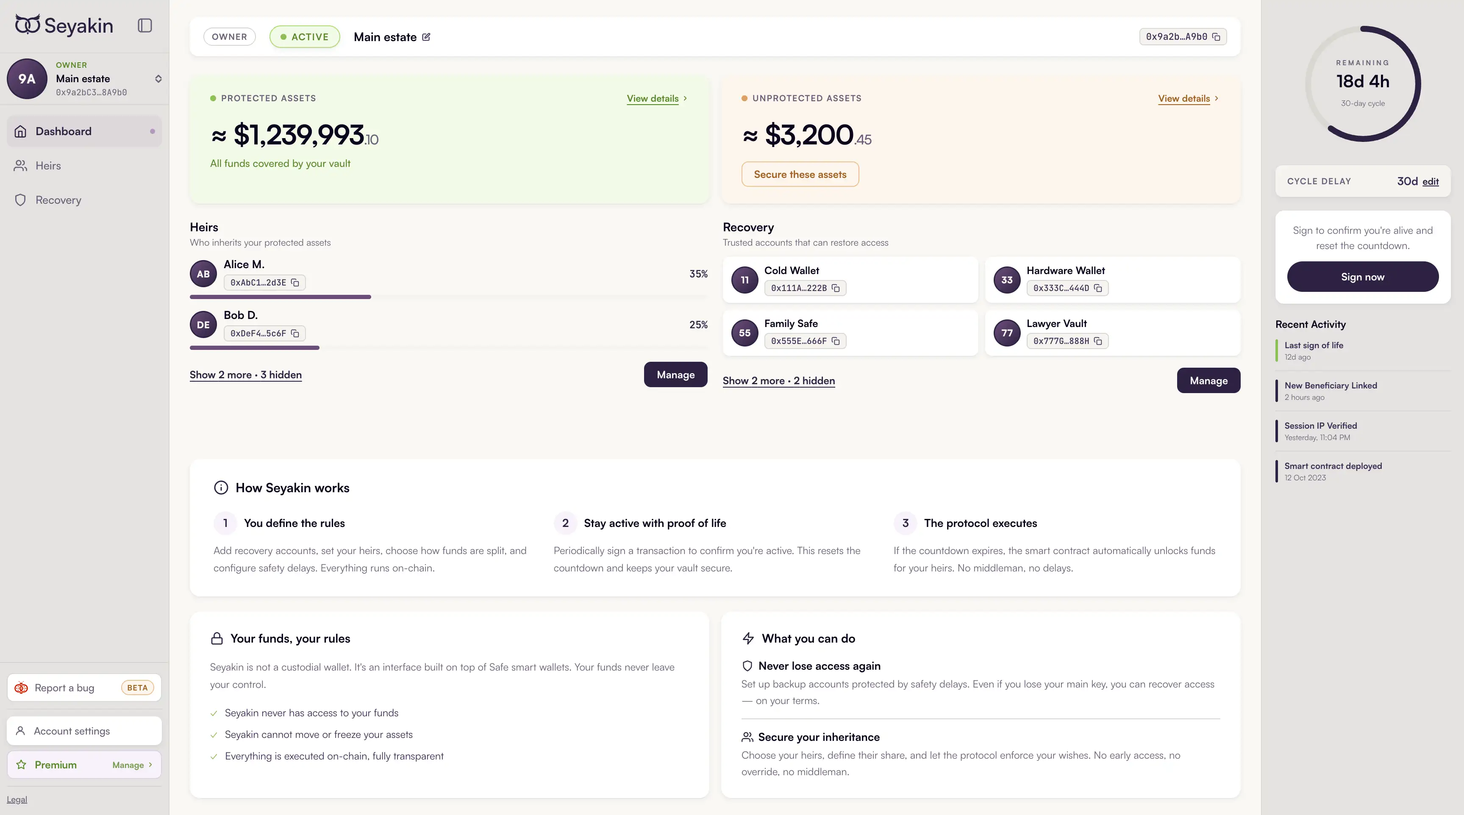The height and width of the screenshot is (815, 1464).
Task: Open Account settings
Action: click(x=84, y=731)
